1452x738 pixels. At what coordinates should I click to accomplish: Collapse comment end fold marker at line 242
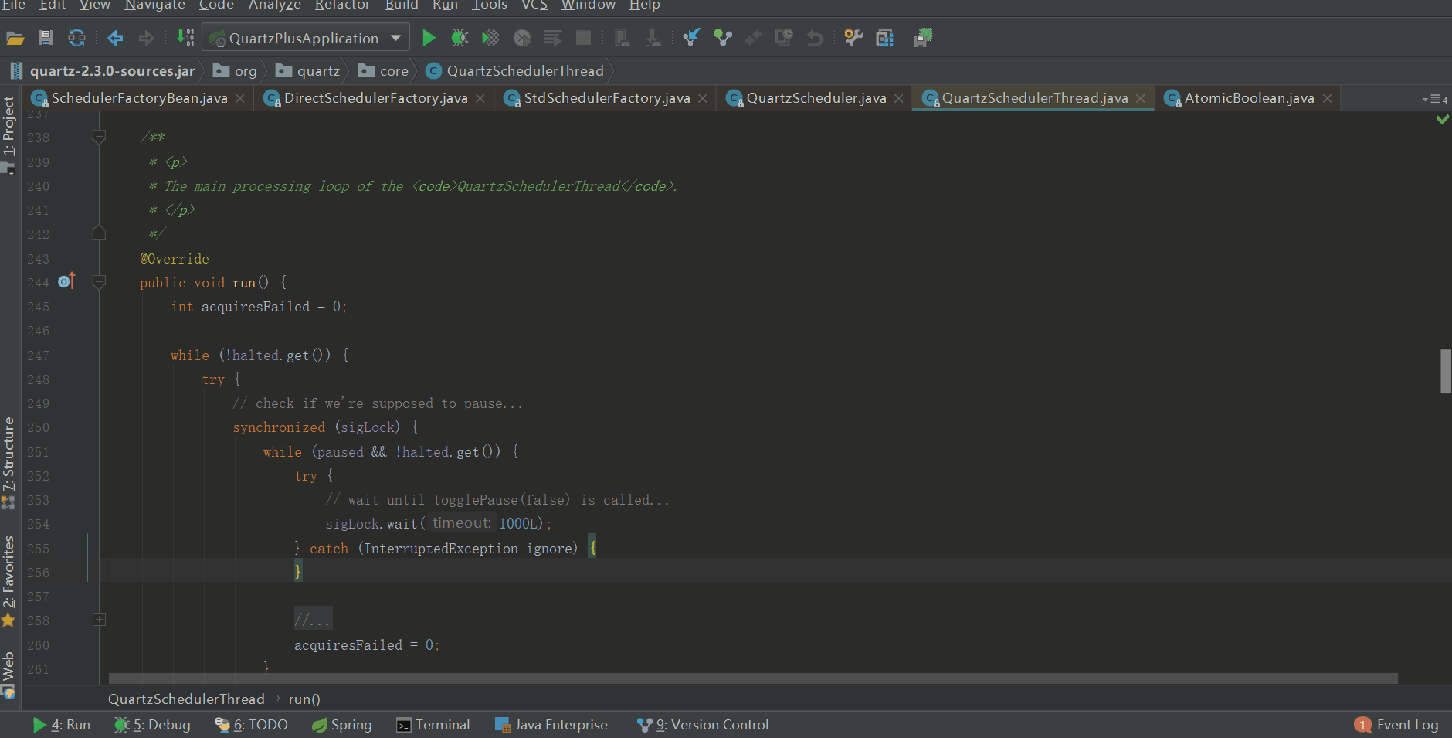point(99,233)
